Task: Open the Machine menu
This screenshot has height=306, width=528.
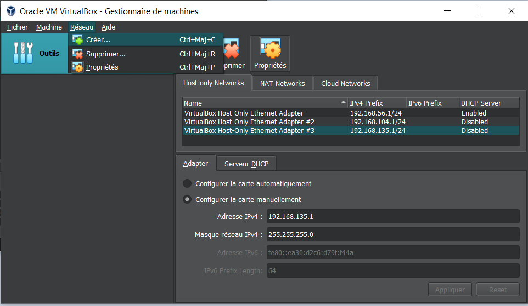Action: point(49,27)
